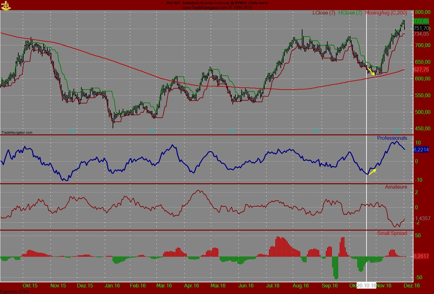This screenshot has height=294, width=434.
Task: Click the Amateure panel label
Action: point(396,187)
